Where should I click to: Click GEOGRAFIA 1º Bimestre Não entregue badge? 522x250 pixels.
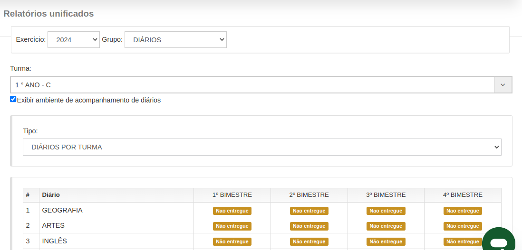coord(232,211)
